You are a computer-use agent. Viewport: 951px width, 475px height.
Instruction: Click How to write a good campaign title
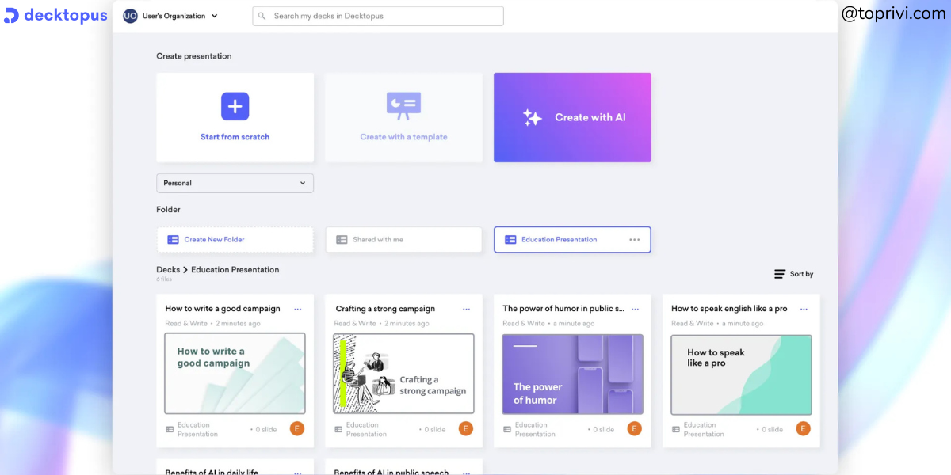click(x=223, y=309)
